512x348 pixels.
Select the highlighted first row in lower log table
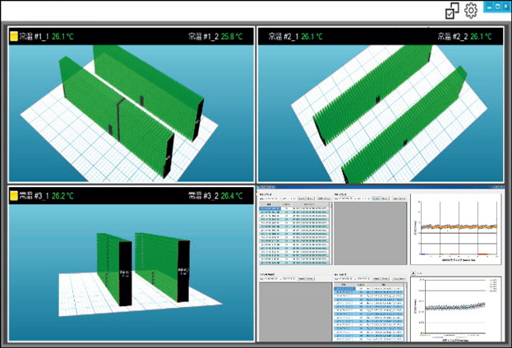pyautogui.click(x=369, y=289)
